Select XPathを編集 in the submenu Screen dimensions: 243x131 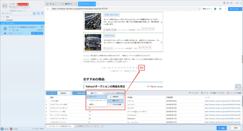tap(115, 105)
